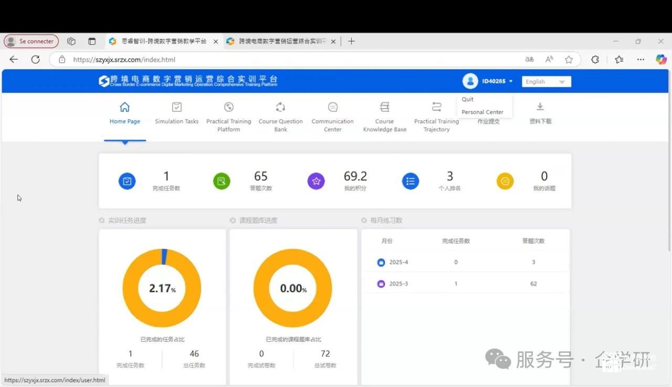The image size is (672, 387).
Task: Switch to the Home Page tab
Action: pyautogui.click(x=124, y=113)
